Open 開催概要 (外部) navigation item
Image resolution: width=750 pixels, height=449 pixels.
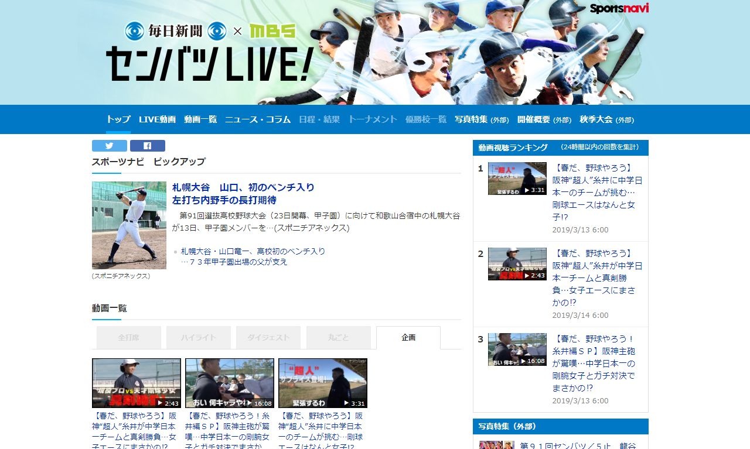544,119
